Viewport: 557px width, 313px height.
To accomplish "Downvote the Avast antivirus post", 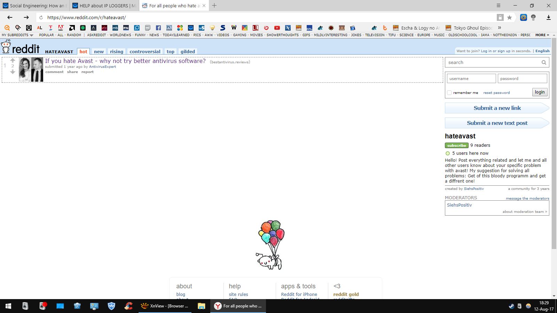I will pyautogui.click(x=13, y=72).
